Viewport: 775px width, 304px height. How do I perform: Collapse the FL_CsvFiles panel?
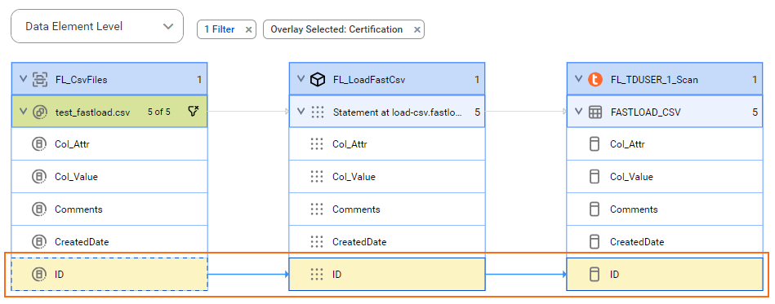[x=23, y=79]
